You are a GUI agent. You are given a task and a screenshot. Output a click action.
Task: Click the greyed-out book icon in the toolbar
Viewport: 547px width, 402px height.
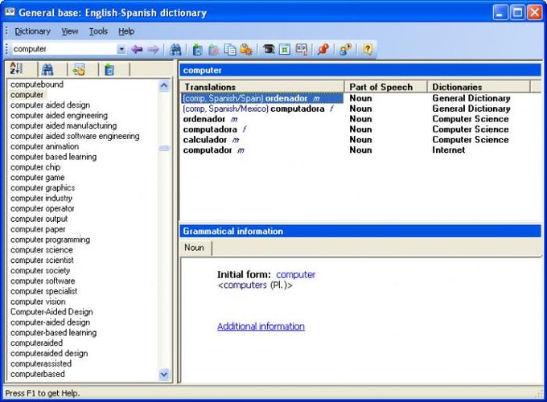click(x=213, y=50)
